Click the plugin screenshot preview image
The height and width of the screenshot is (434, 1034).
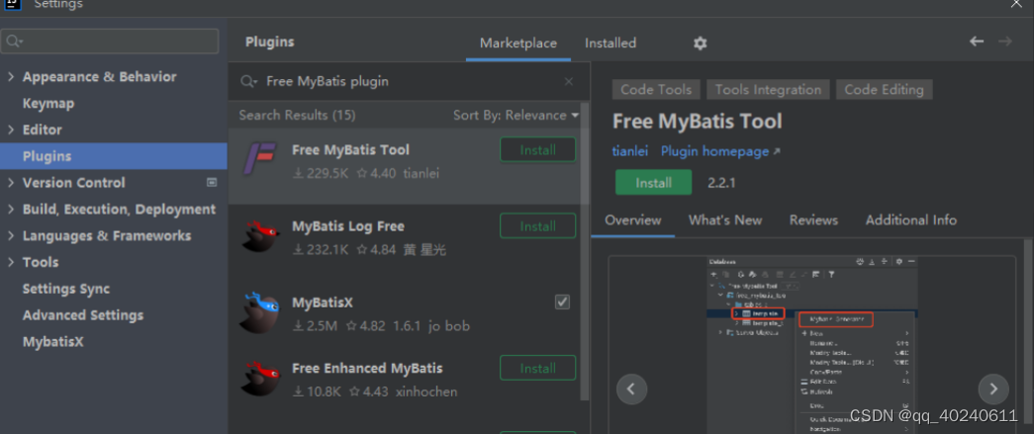(811, 344)
